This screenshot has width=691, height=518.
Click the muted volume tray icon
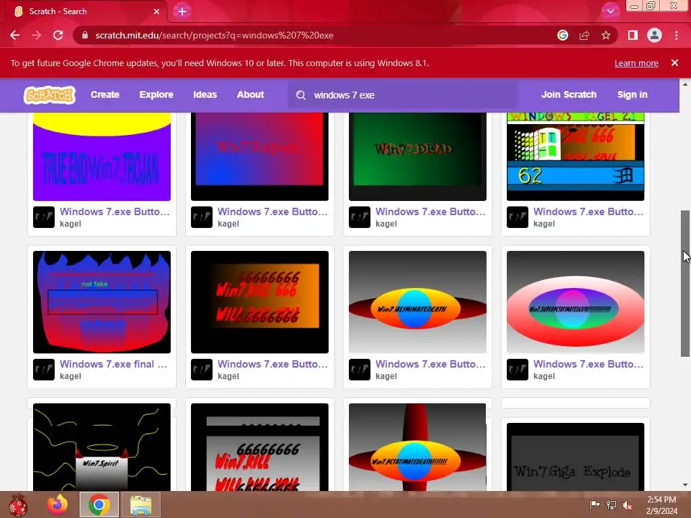(628, 505)
